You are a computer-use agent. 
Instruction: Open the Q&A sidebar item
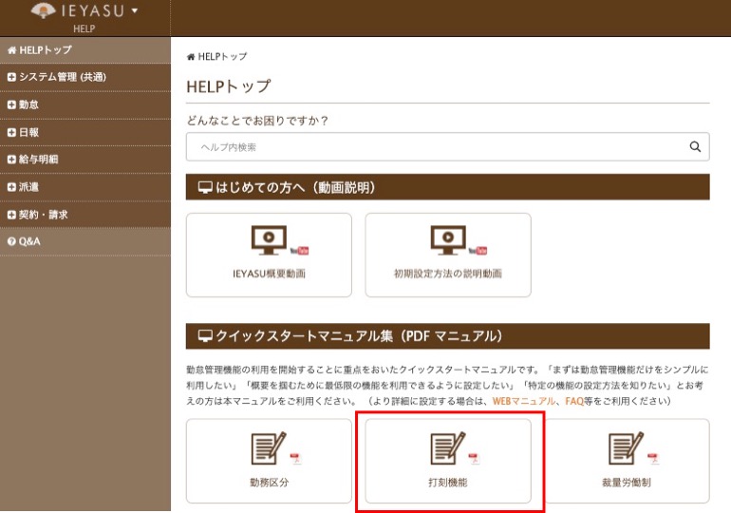pyautogui.click(x=85, y=241)
